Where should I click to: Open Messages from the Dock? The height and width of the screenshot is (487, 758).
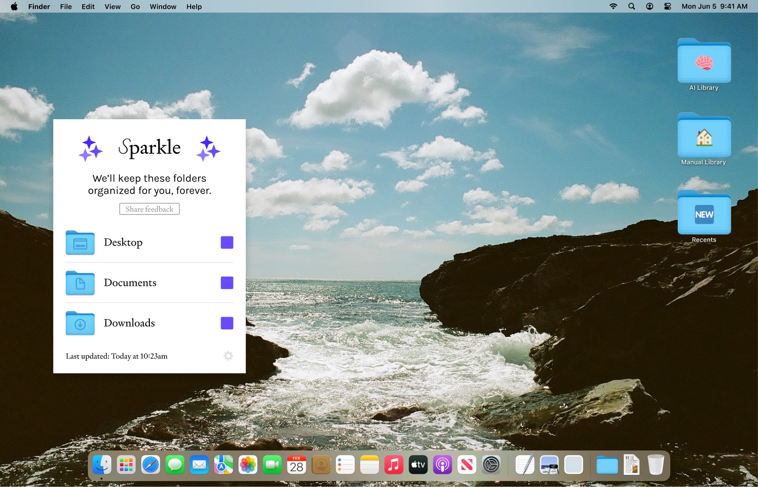pyautogui.click(x=175, y=465)
